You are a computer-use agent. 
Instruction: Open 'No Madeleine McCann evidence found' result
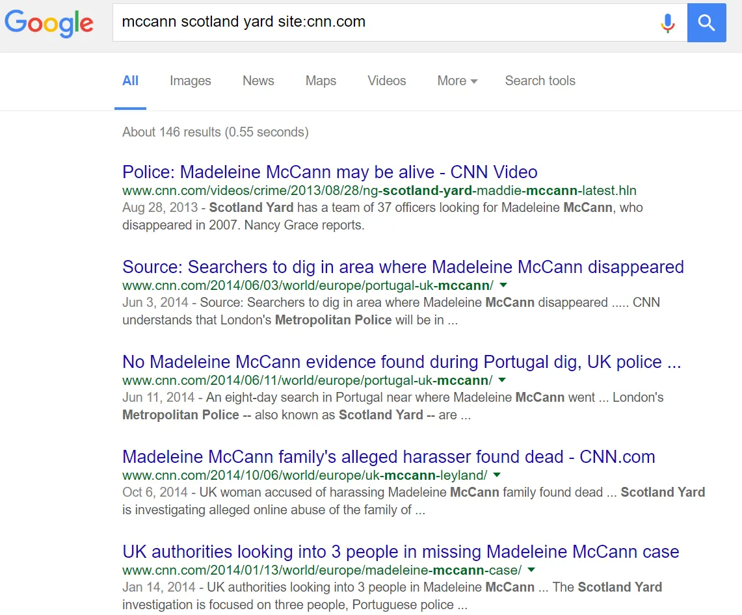tap(402, 362)
